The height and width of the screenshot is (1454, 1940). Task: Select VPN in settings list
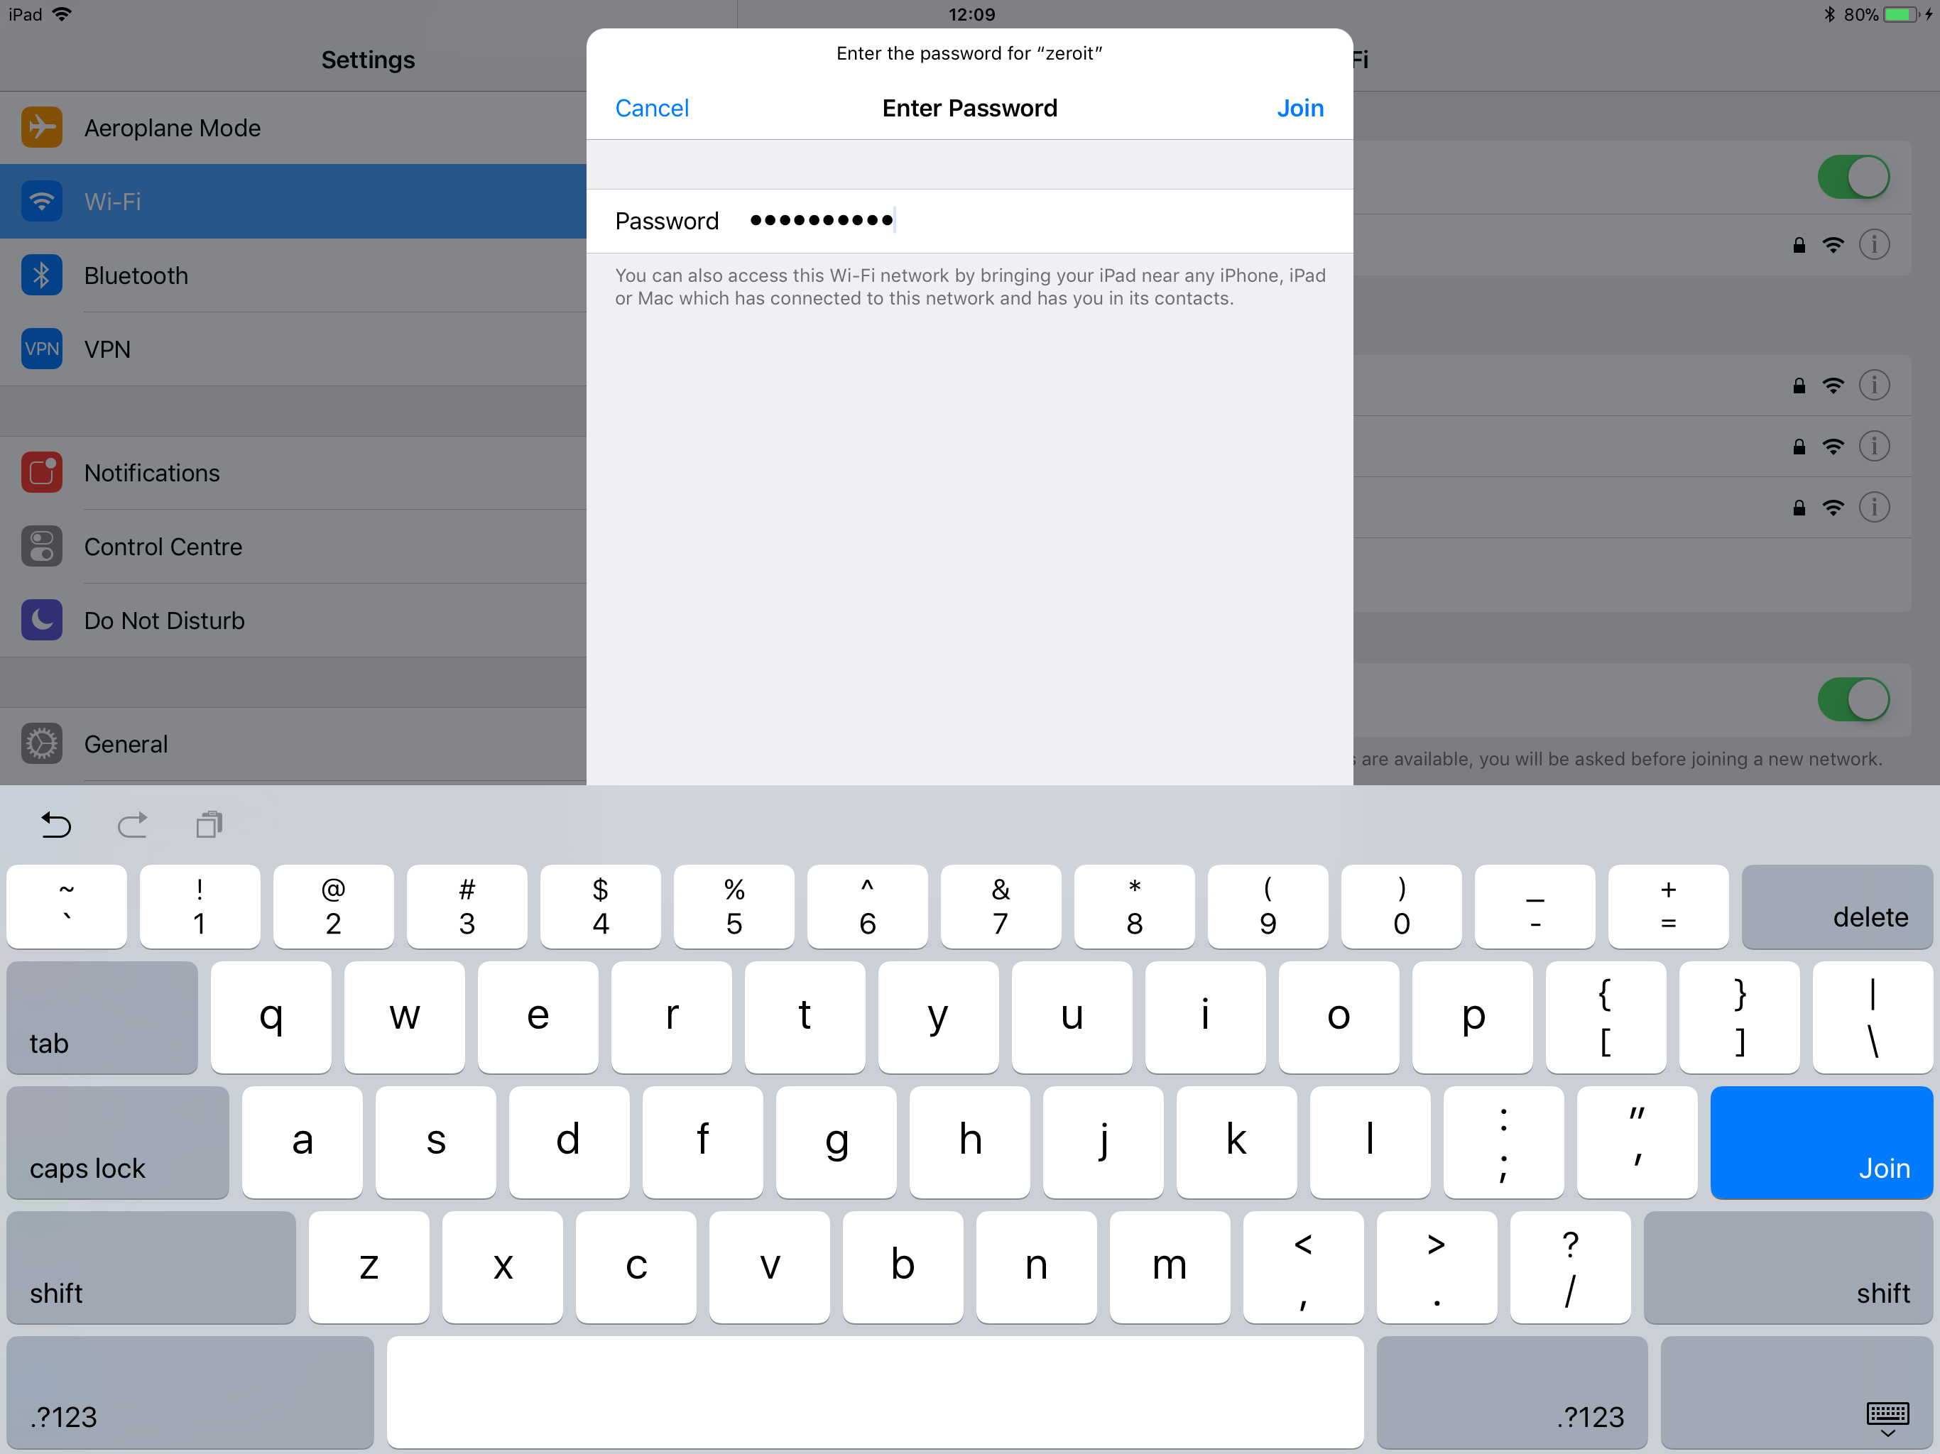coord(107,349)
